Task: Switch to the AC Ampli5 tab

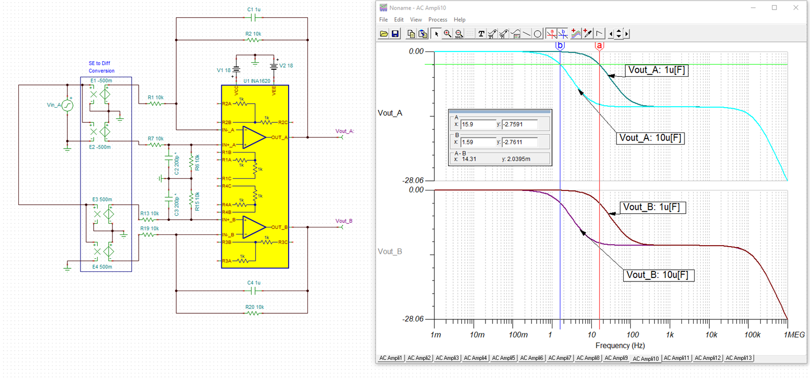Action: tap(503, 358)
